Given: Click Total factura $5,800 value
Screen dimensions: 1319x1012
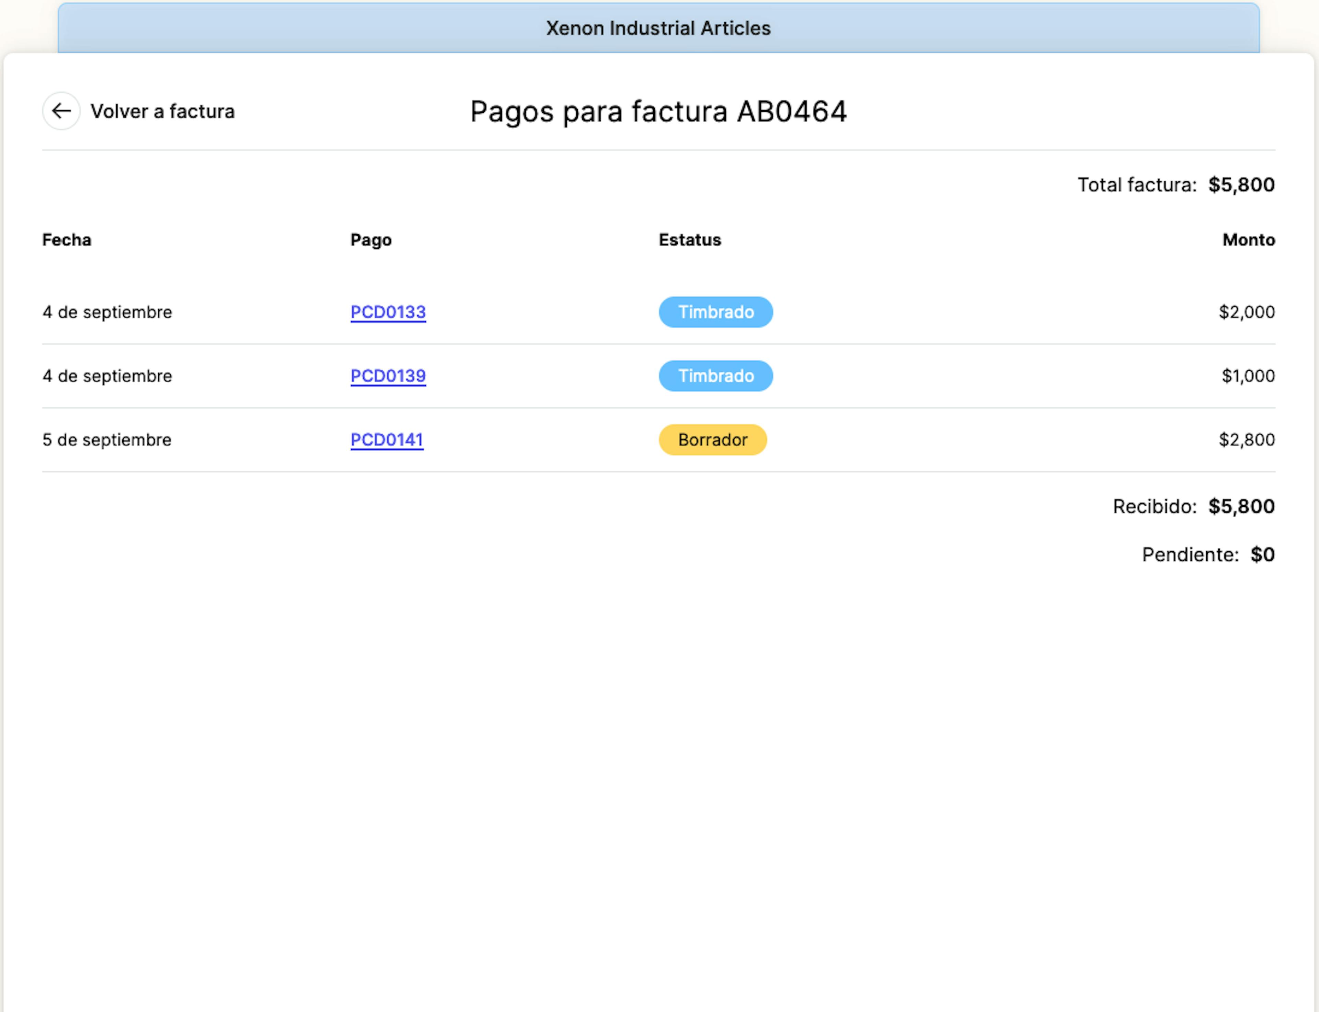Looking at the screenshot, I should pyautogui.click(x=1241, y=184).
